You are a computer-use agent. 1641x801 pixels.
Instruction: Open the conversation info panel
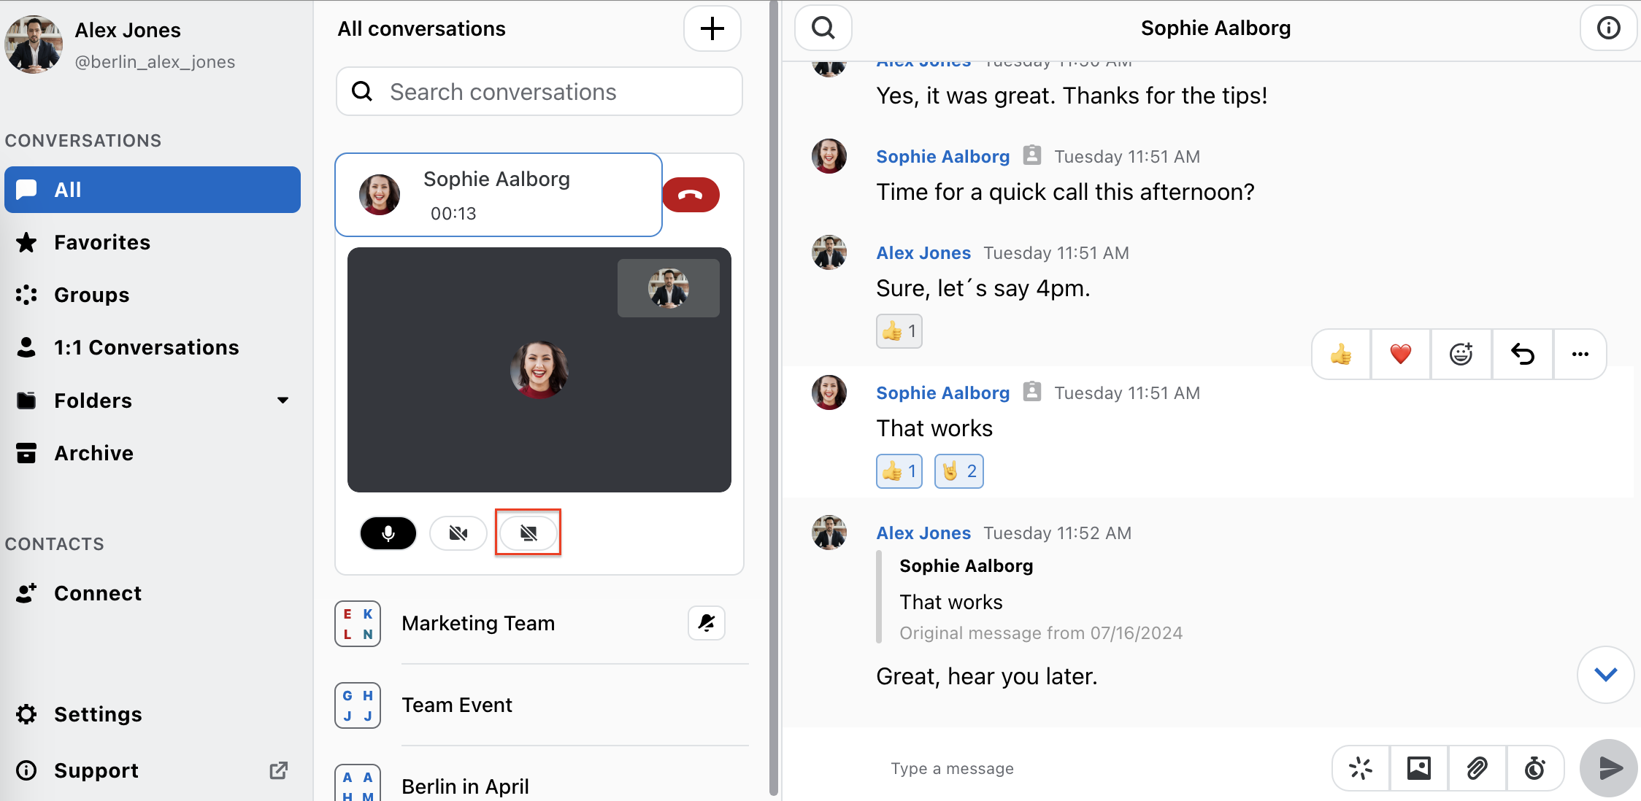pos(1608,28)
